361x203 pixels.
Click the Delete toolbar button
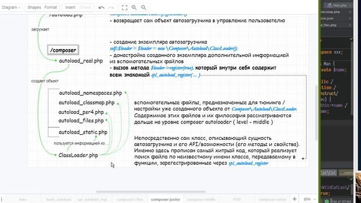pyautogui.click(x=85, y=7)
